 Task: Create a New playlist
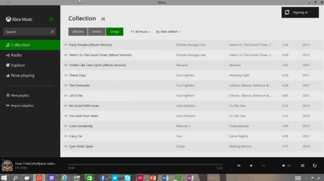[17, 95]
